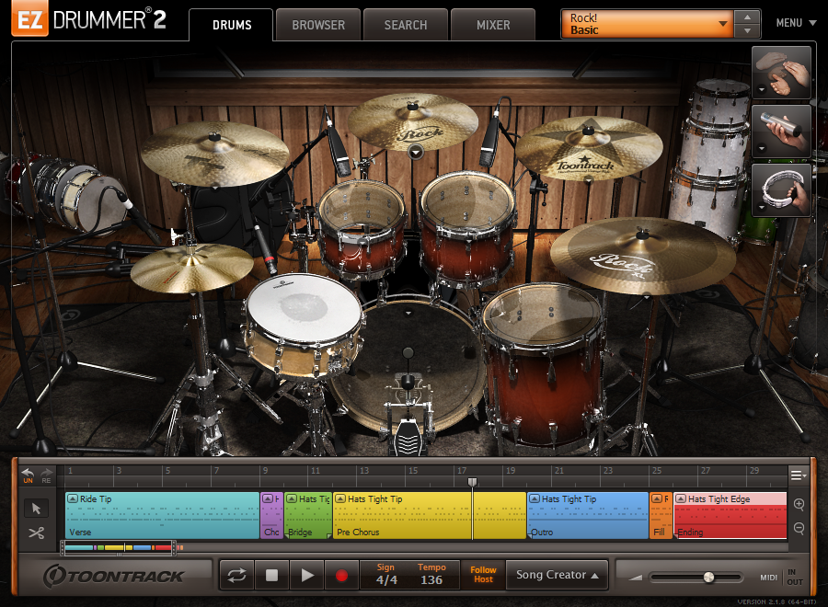Open Outro block menu arrow

(535, 498)
